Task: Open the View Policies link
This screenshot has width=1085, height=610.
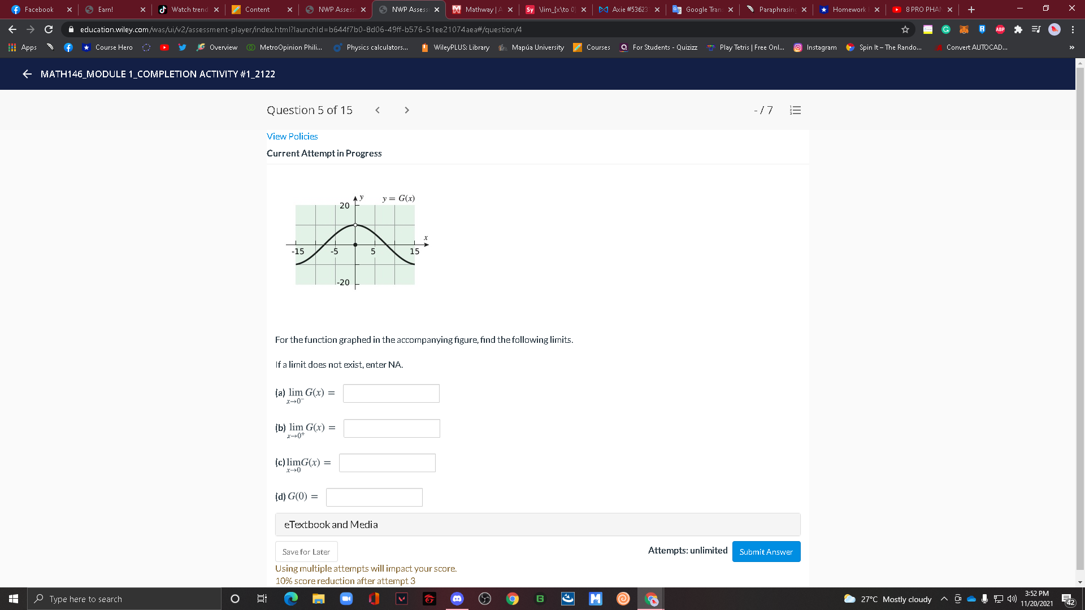Action: (x=292, y=136)
